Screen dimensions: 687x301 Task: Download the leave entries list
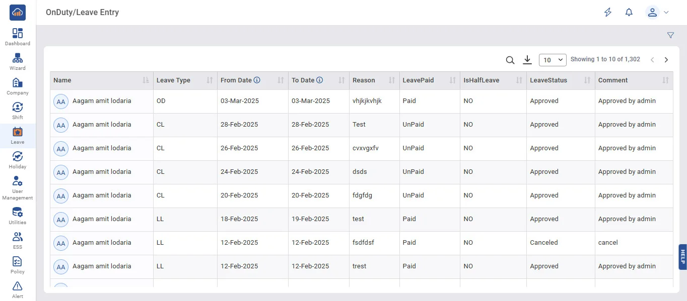point(527,60)
